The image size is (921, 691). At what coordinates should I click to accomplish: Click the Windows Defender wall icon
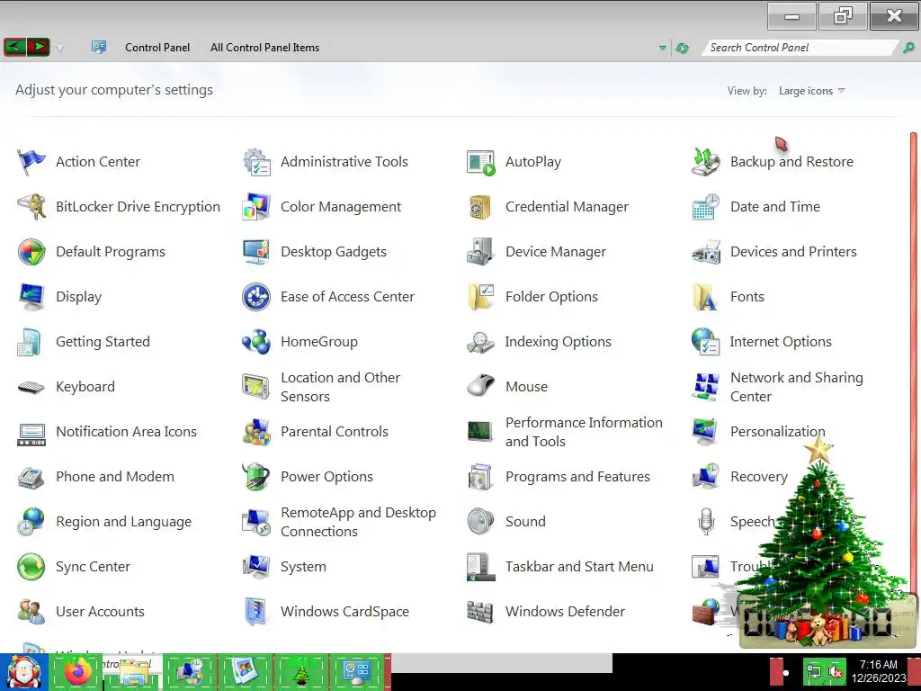481,612
